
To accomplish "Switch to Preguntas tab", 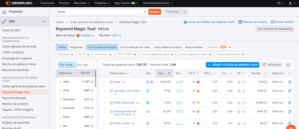I will (76, 47).
